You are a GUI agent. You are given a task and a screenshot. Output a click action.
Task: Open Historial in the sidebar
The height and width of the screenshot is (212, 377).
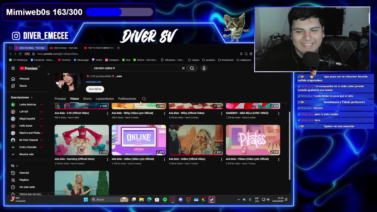click(24, 173)
